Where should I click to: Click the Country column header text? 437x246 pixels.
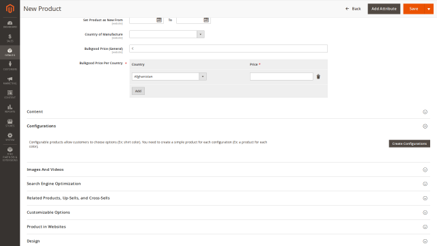click(138, 64)
